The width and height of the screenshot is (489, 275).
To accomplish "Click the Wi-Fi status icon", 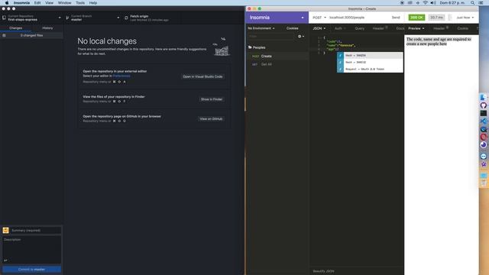I will [426, 3].
